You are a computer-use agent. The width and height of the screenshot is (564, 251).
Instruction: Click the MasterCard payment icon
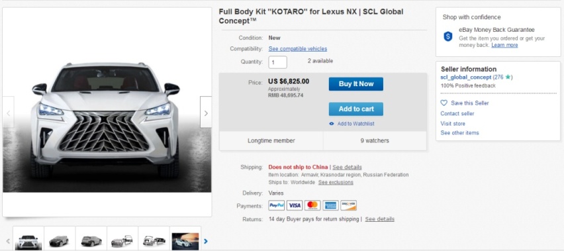pyautogui.click(x=312, y=205)
